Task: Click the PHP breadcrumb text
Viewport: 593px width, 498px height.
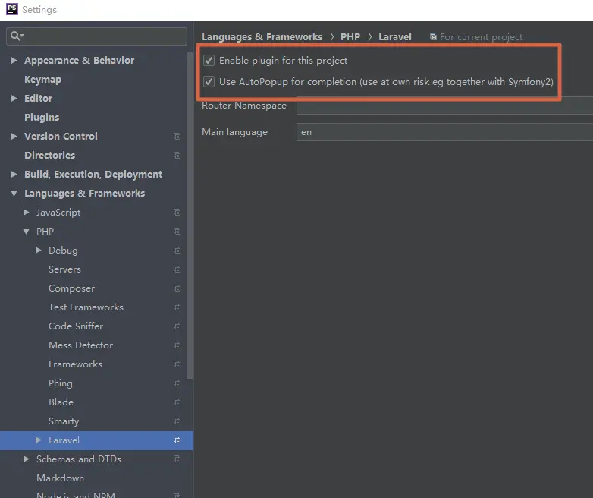Action: (x=350, y=37)
